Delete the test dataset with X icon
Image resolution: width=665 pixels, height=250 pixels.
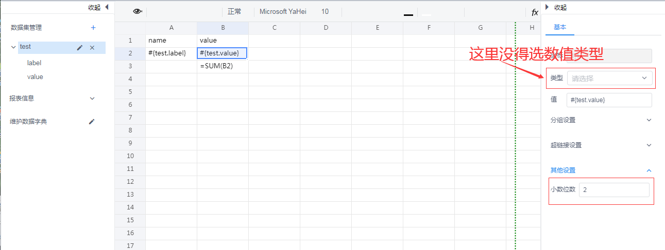pyautogui.click(x=92, y=48)
